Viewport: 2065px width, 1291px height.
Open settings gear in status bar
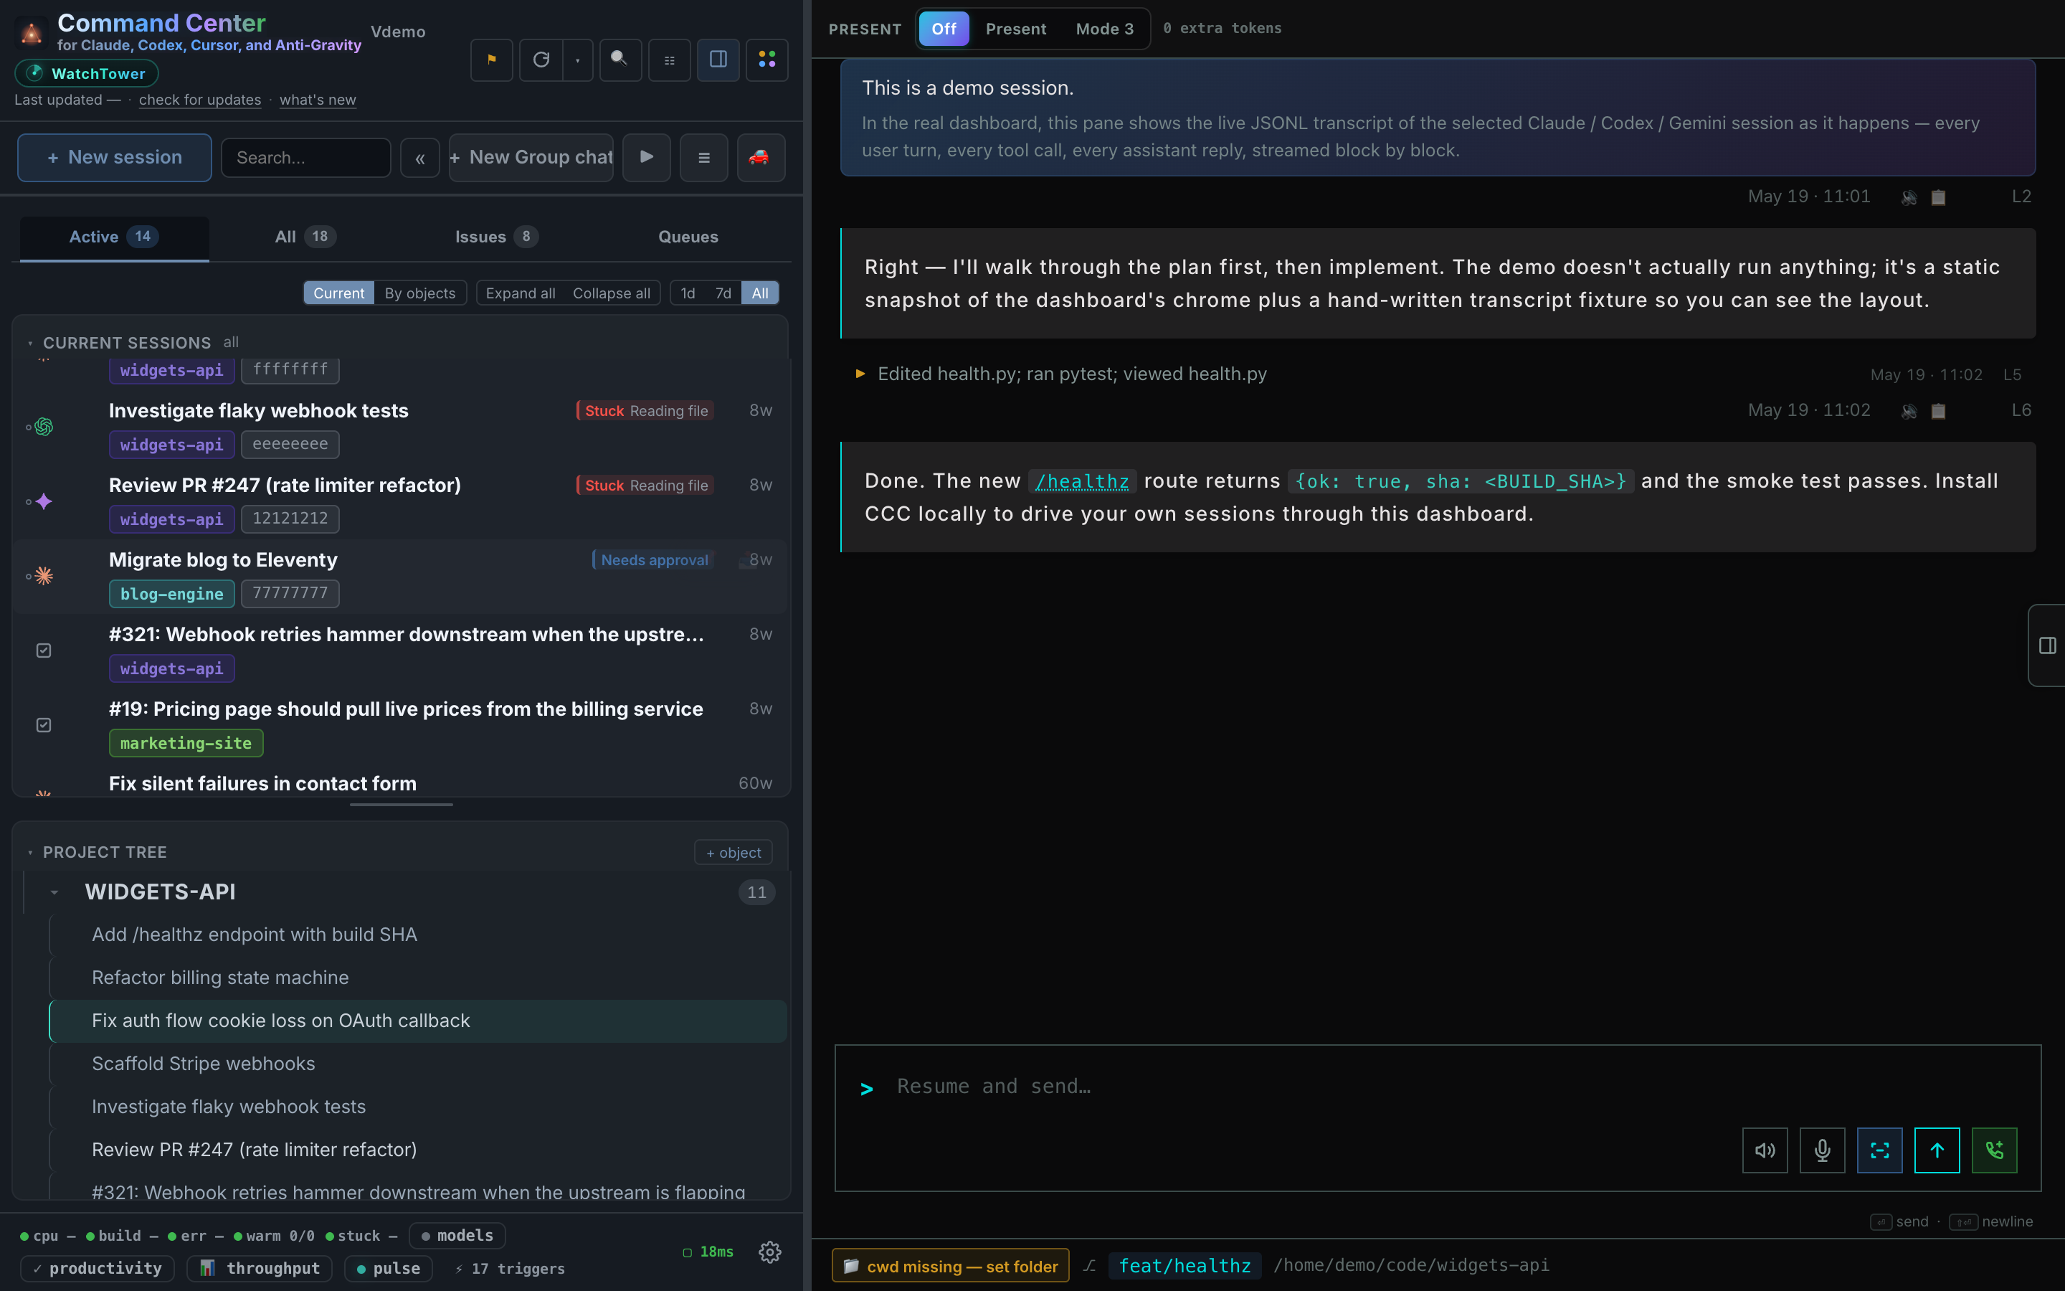(769, 1252)
